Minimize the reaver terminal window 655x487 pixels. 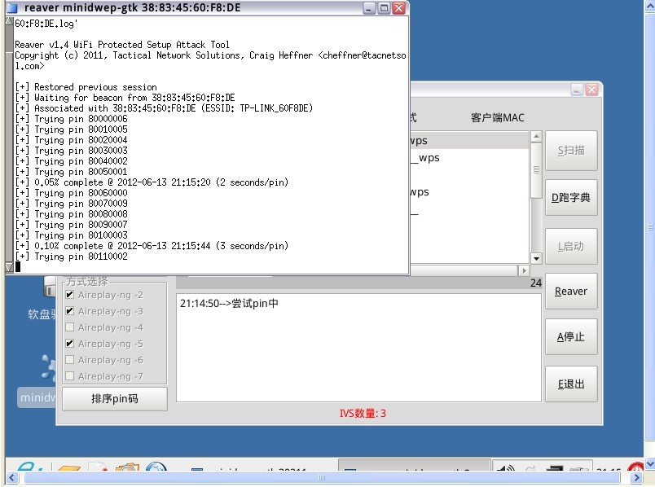(369, 8)
